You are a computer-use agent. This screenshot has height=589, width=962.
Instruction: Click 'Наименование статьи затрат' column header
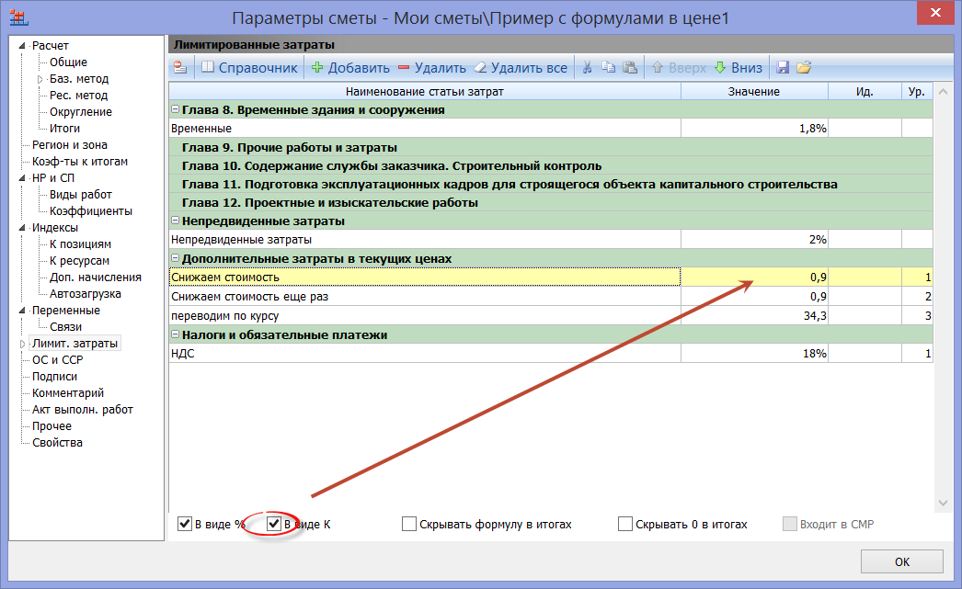425,91
